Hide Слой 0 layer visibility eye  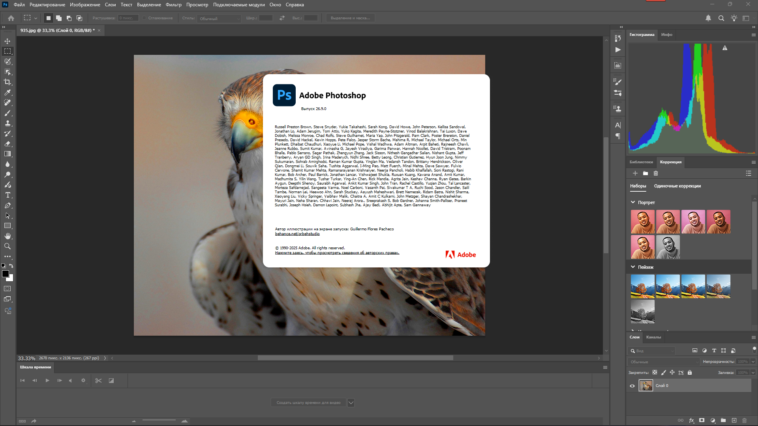click(632, 386)
